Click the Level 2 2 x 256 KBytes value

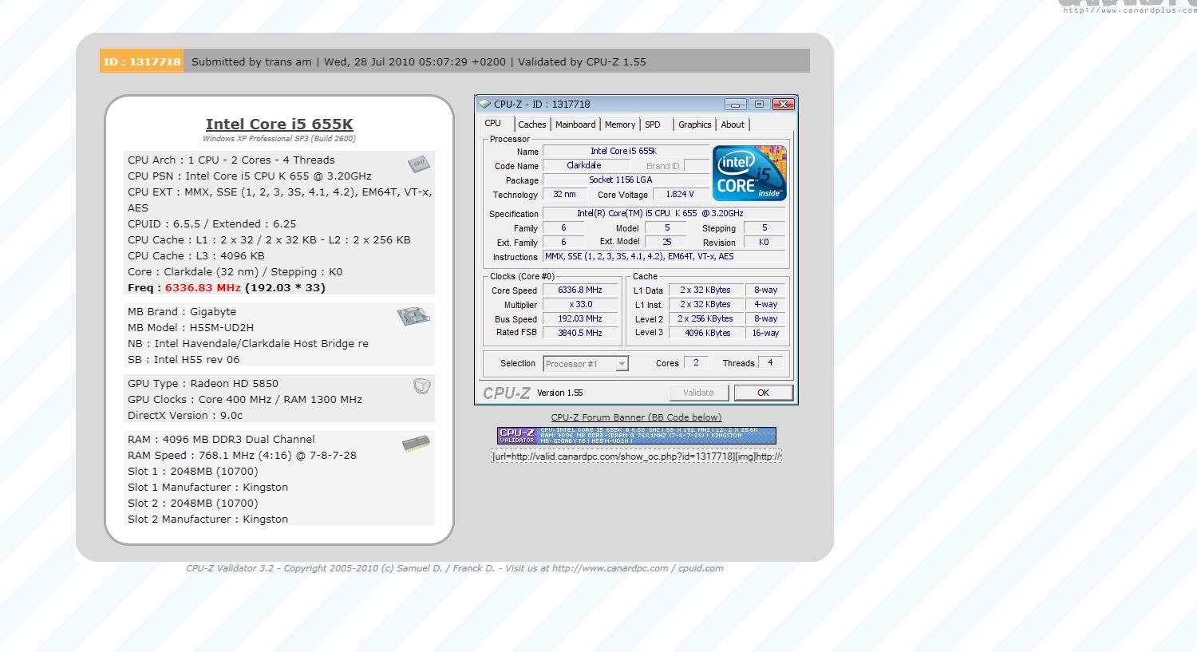(706, 319)
